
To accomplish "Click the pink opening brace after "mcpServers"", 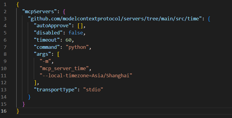I will pos(64,12).
